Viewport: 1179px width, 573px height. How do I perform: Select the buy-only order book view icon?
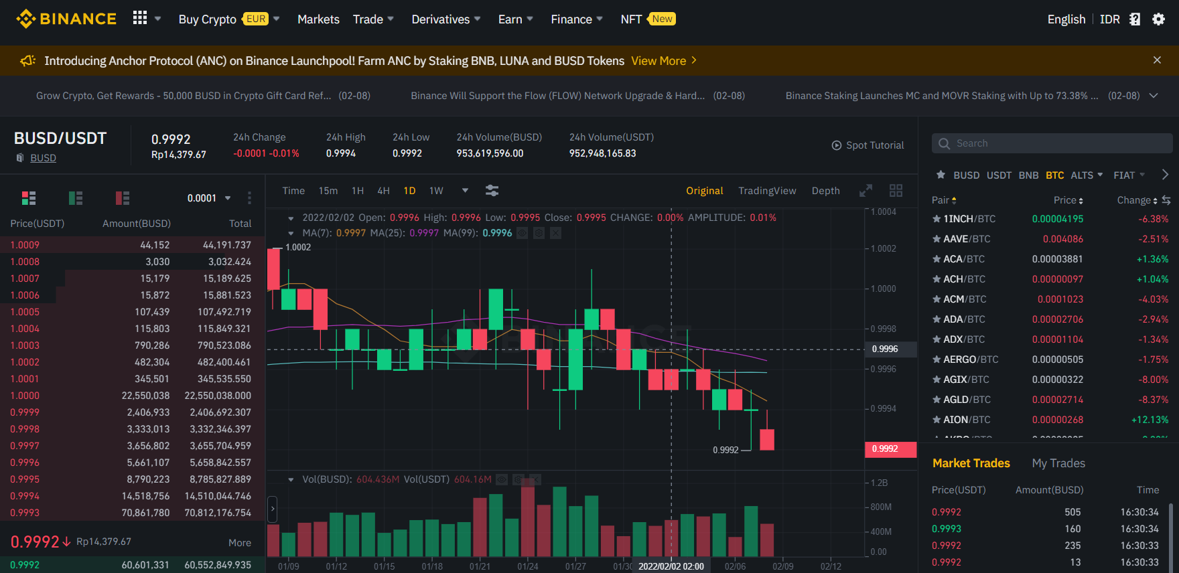76,198
